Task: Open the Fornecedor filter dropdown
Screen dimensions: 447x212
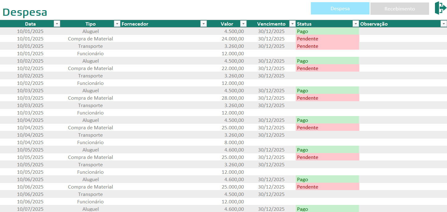Action: point(203,24)
